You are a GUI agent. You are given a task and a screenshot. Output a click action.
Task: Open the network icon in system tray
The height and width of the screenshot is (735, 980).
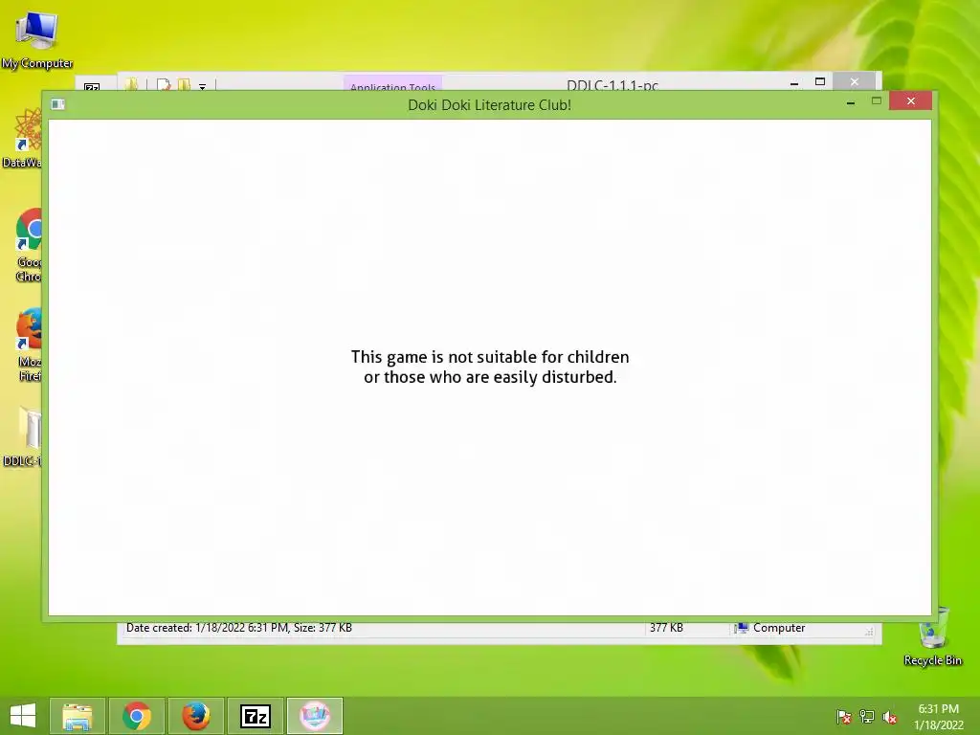[x=867, y=717]
